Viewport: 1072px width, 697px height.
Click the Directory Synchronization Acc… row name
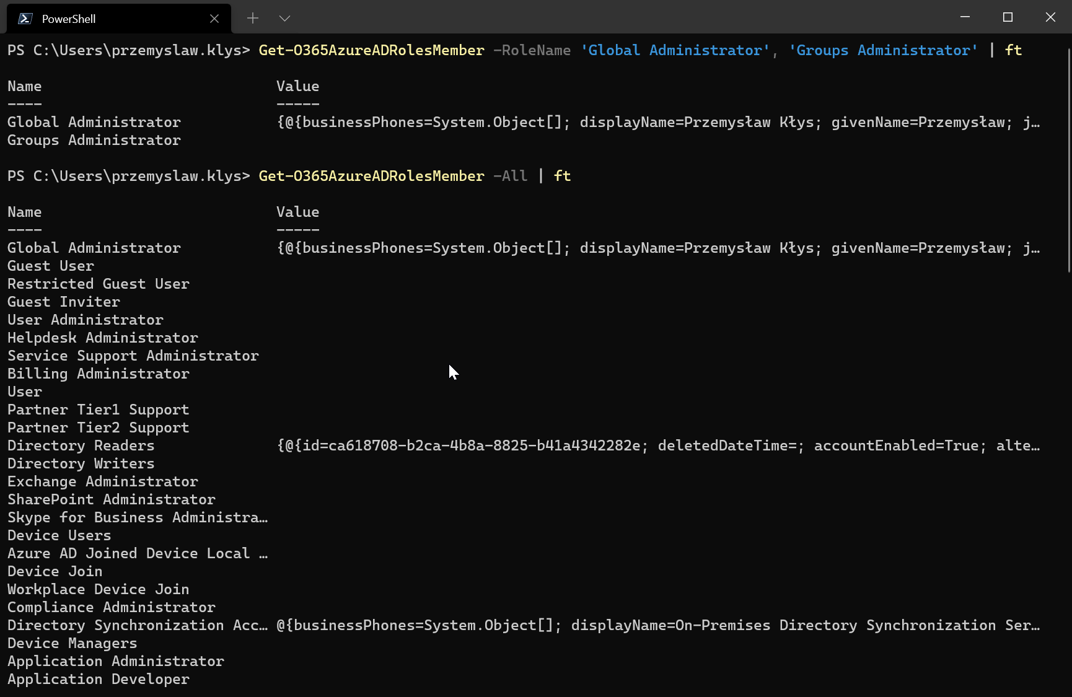137,625
